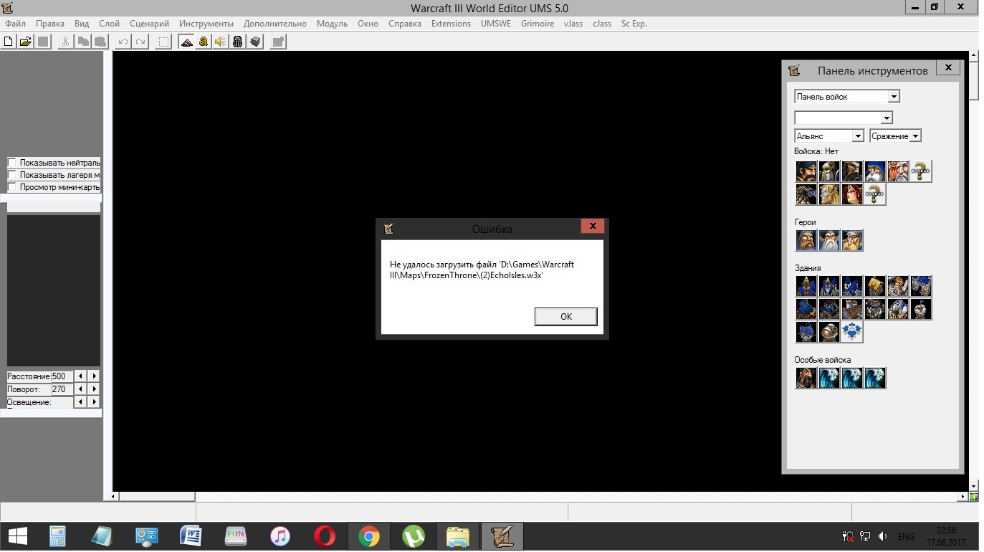Open the empty dropdown below Панель войск
Screen dimensions: 984x552
(844, 118)
